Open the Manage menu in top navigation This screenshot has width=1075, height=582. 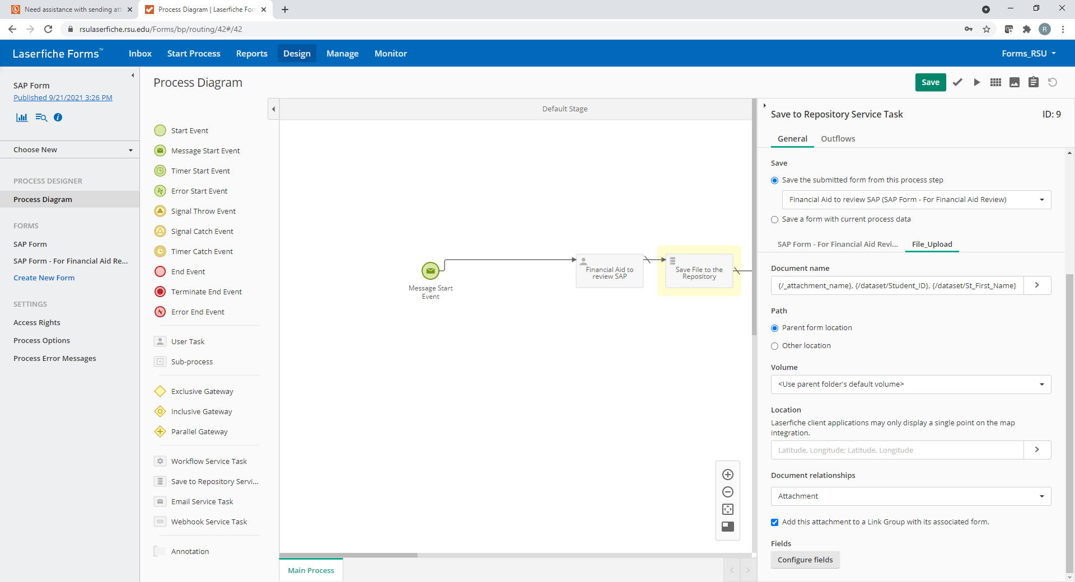(x=342, y=54)
